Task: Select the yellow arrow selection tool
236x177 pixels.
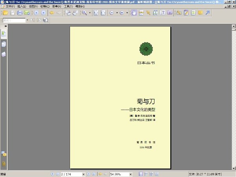Action: pyautogui.click(x=148, y=13)
